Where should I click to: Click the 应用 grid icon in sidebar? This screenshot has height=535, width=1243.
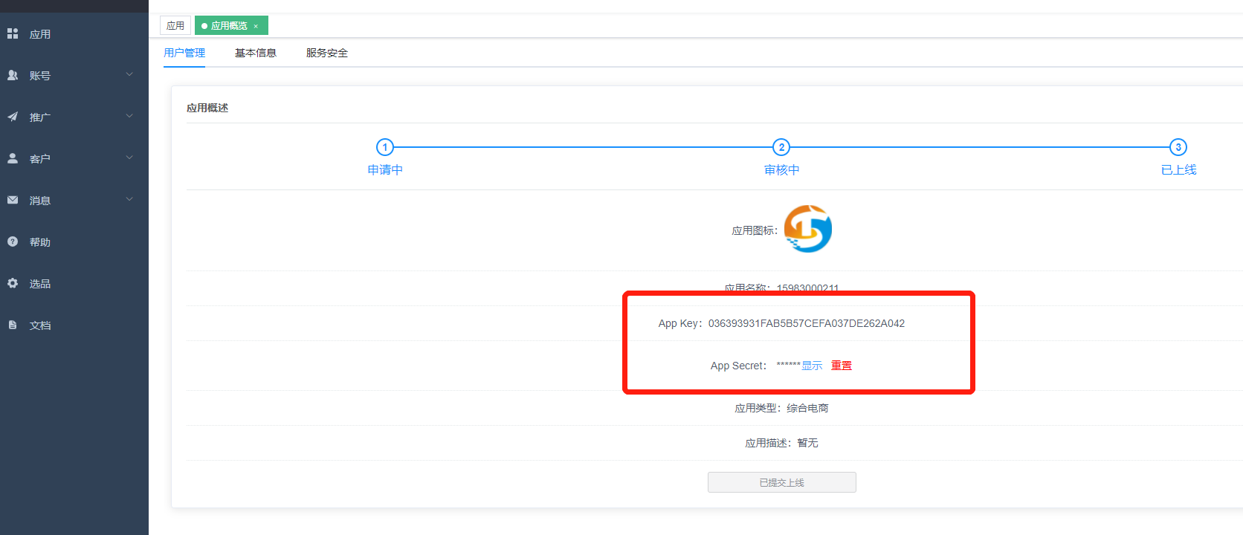coord(13,33)
